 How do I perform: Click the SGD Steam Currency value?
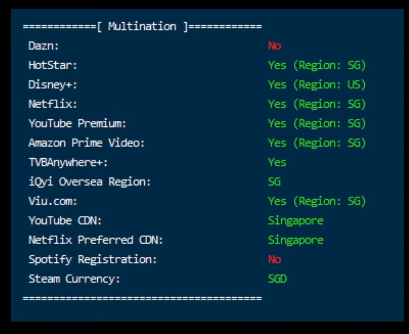(277, 279)
